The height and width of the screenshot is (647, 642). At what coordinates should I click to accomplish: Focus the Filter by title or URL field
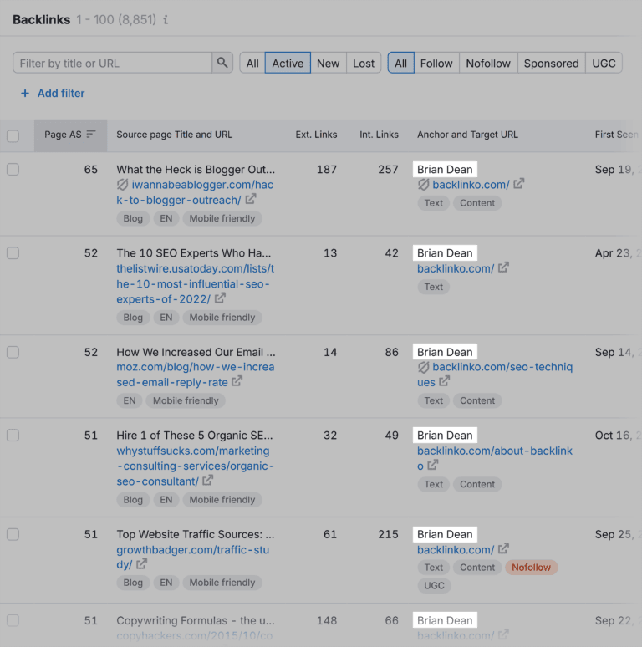pos(113,63)
